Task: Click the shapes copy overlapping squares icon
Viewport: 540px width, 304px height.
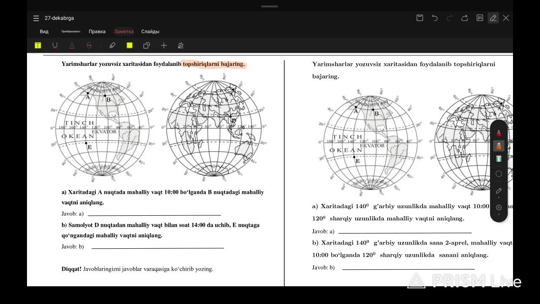Action: (146, 45)
